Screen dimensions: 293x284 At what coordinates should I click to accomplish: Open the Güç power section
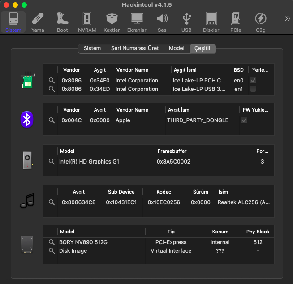[260, 22]
